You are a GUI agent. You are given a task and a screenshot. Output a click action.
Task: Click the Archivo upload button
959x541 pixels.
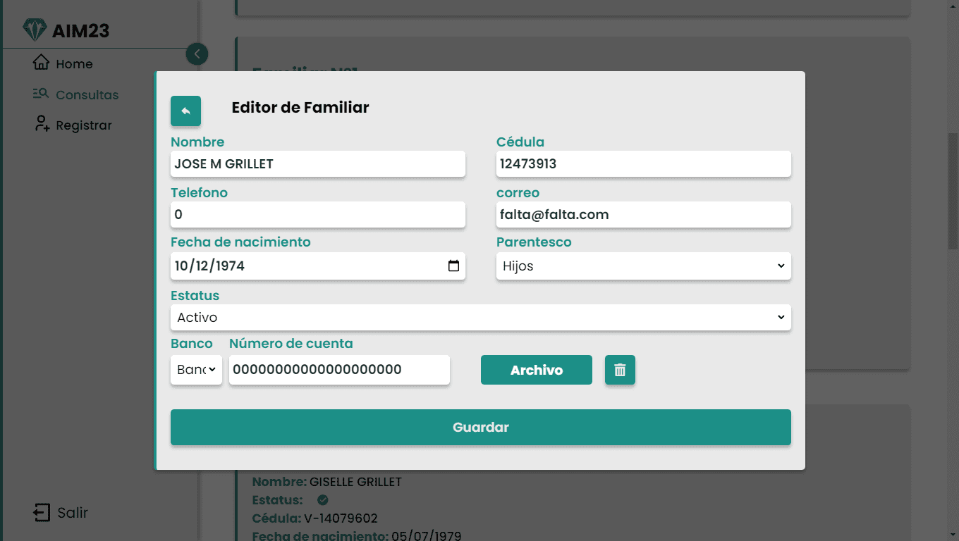point(536,369)
